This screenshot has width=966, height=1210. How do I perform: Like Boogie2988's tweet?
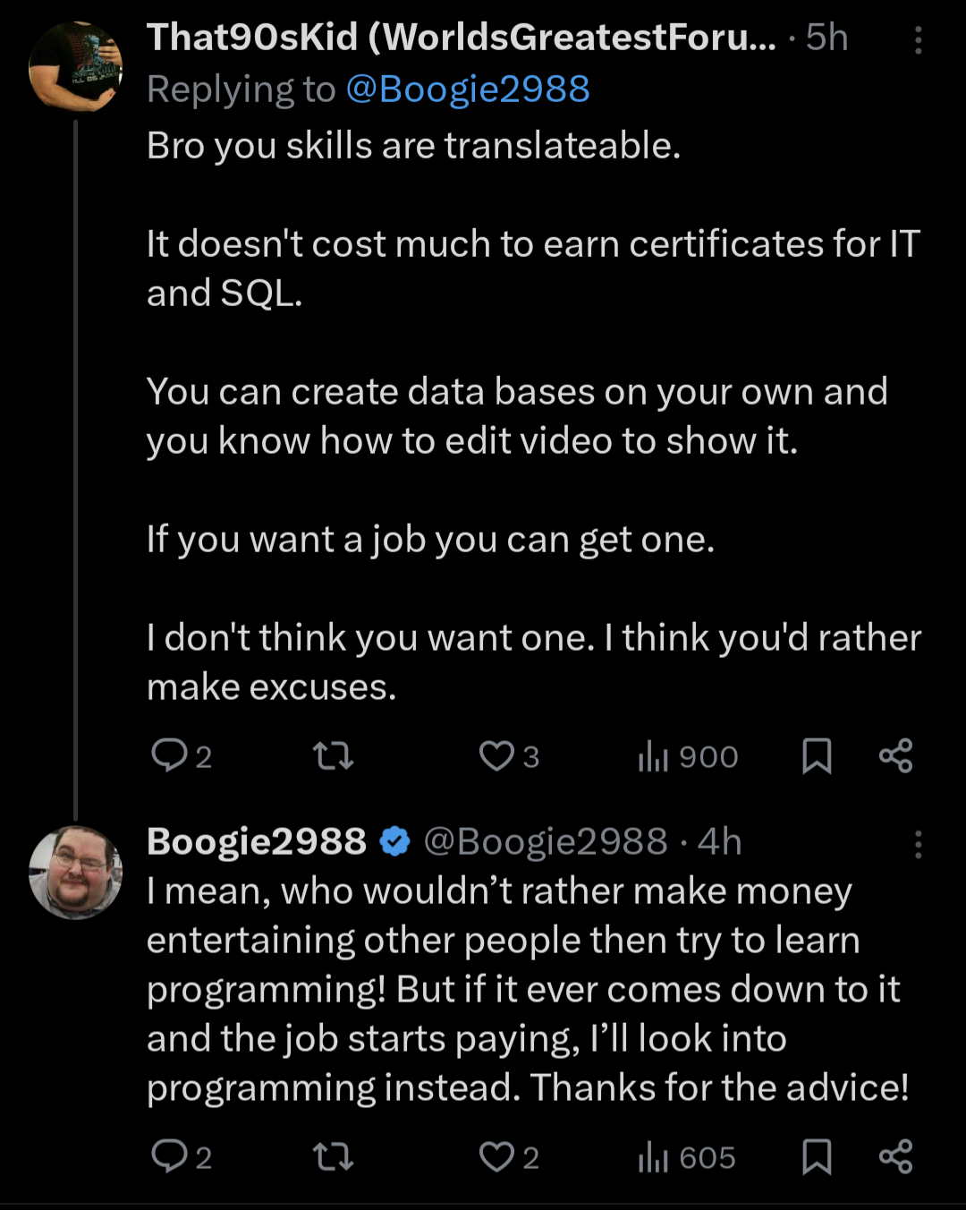(497, 1156)
